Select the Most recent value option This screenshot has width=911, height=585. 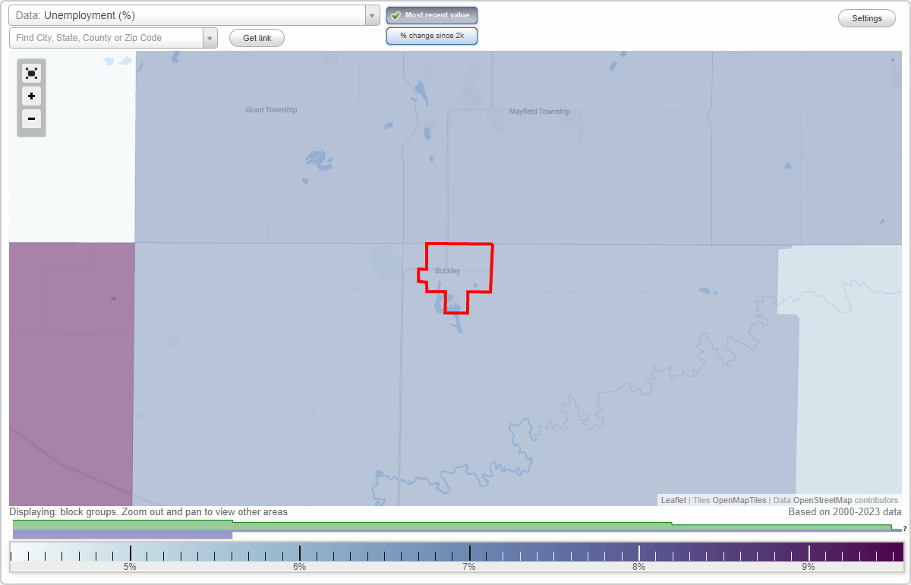432,15
